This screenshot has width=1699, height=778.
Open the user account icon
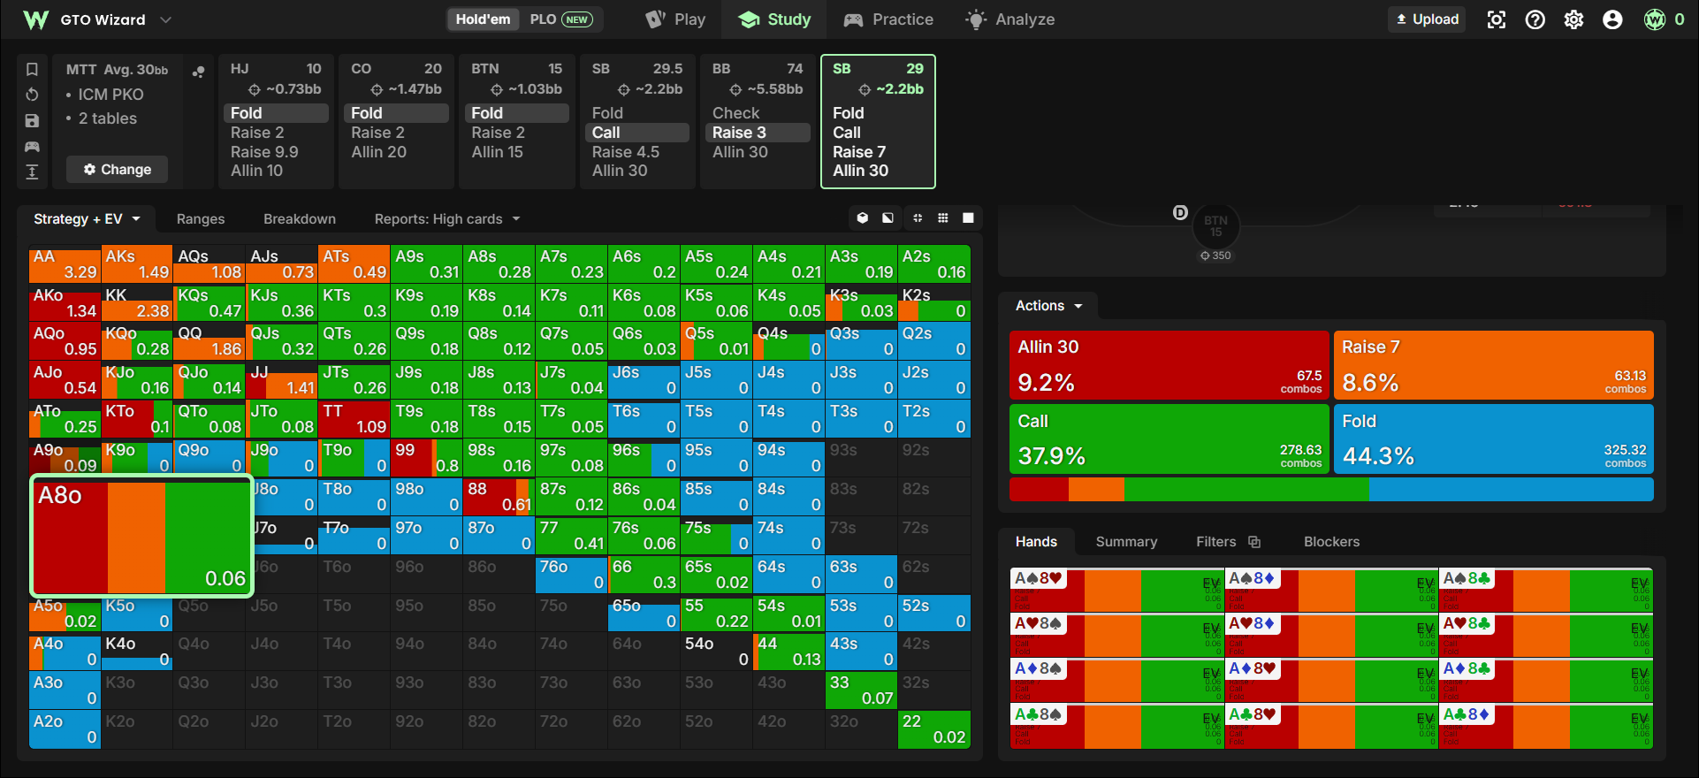pos(1613,19)
